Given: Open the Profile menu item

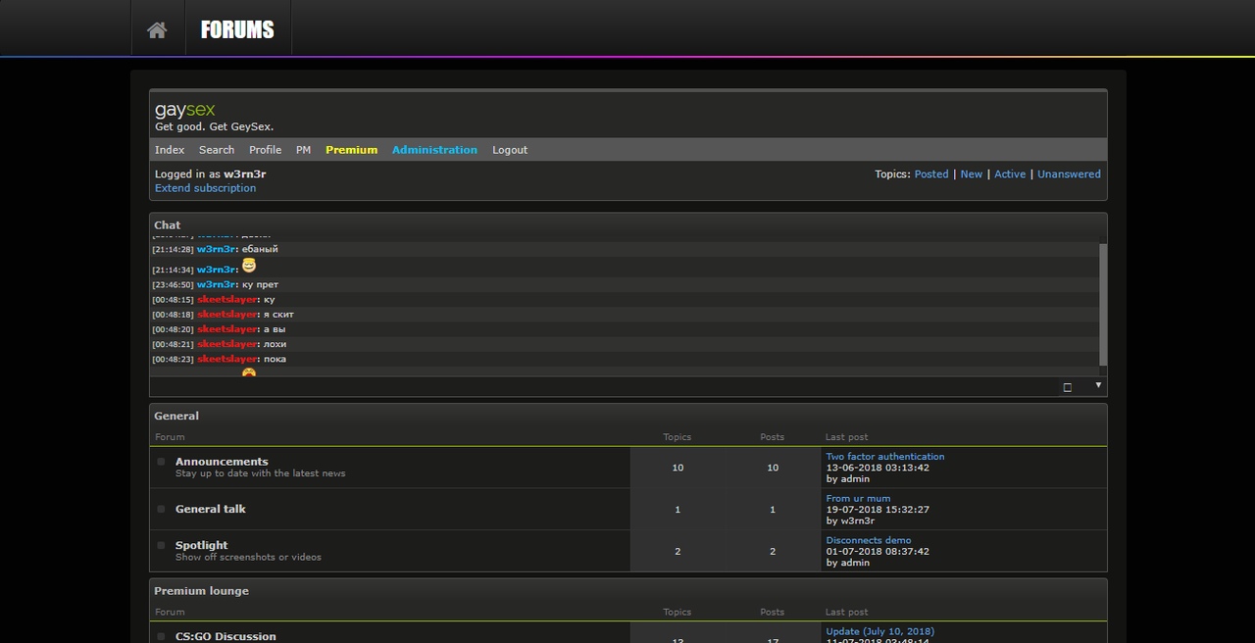Looking at the screenshot, I should pyautogui.click(x=265, y=150).
